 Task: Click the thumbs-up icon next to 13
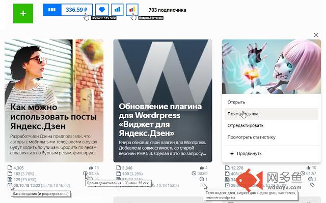click(91, 167)
